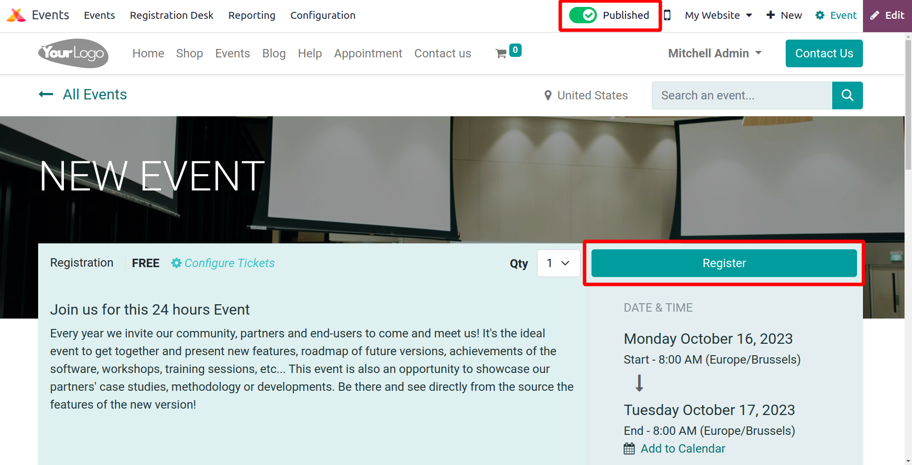The width and height of the screenshot is (912, 465).
Task: Open the website Events nav link
Action: tap(232, 53)
